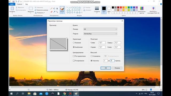Click the Снизу bottom margin field

(118, 47)
